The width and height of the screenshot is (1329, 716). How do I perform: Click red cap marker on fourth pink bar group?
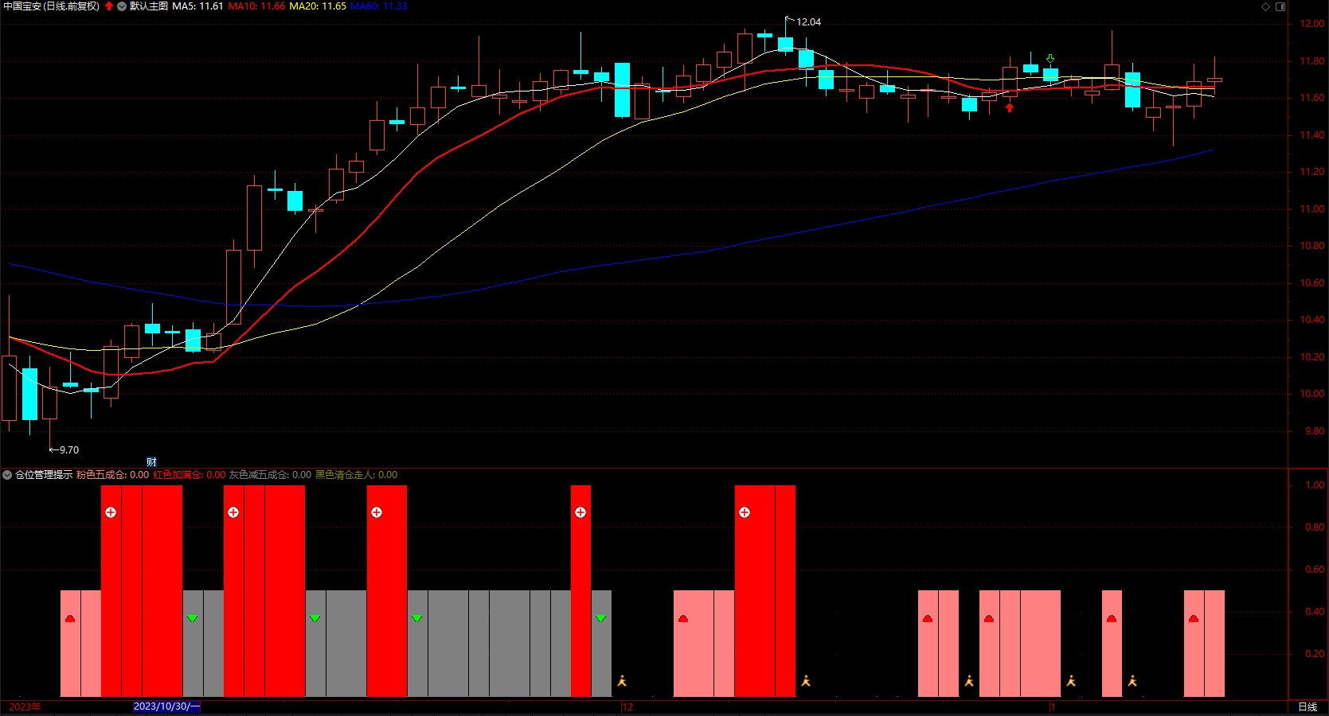[x=989, y=618]
